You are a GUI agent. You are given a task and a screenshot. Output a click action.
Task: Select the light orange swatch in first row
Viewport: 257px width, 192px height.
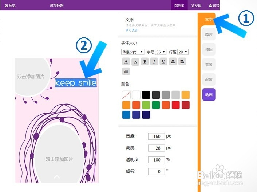186,95
